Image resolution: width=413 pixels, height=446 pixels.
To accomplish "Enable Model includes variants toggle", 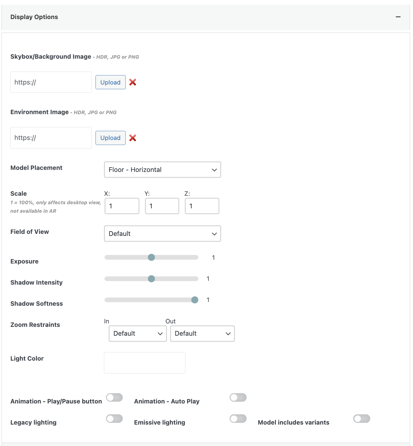I will coord(361,419).
